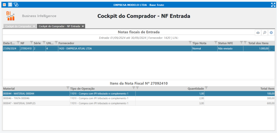277x133 pixels.
Task: Sort by the Material column header
Action: pos(9,89)
